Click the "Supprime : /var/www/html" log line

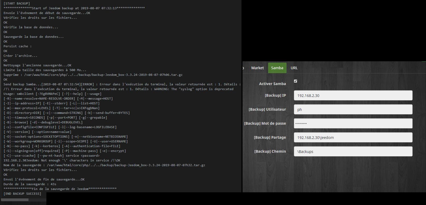93,75
